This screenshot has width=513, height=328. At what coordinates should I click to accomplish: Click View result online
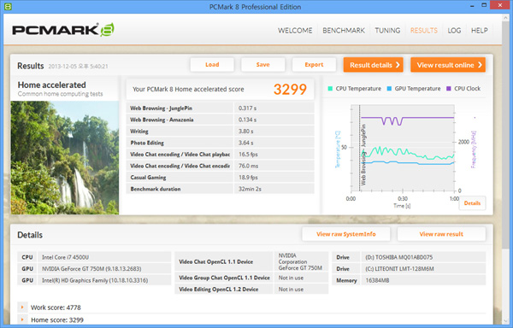(x=448, y=65)
